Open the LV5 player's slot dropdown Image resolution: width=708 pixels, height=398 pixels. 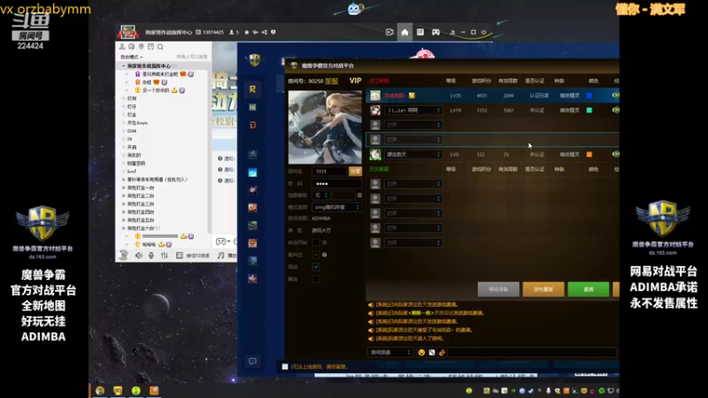tap(412, 154)
